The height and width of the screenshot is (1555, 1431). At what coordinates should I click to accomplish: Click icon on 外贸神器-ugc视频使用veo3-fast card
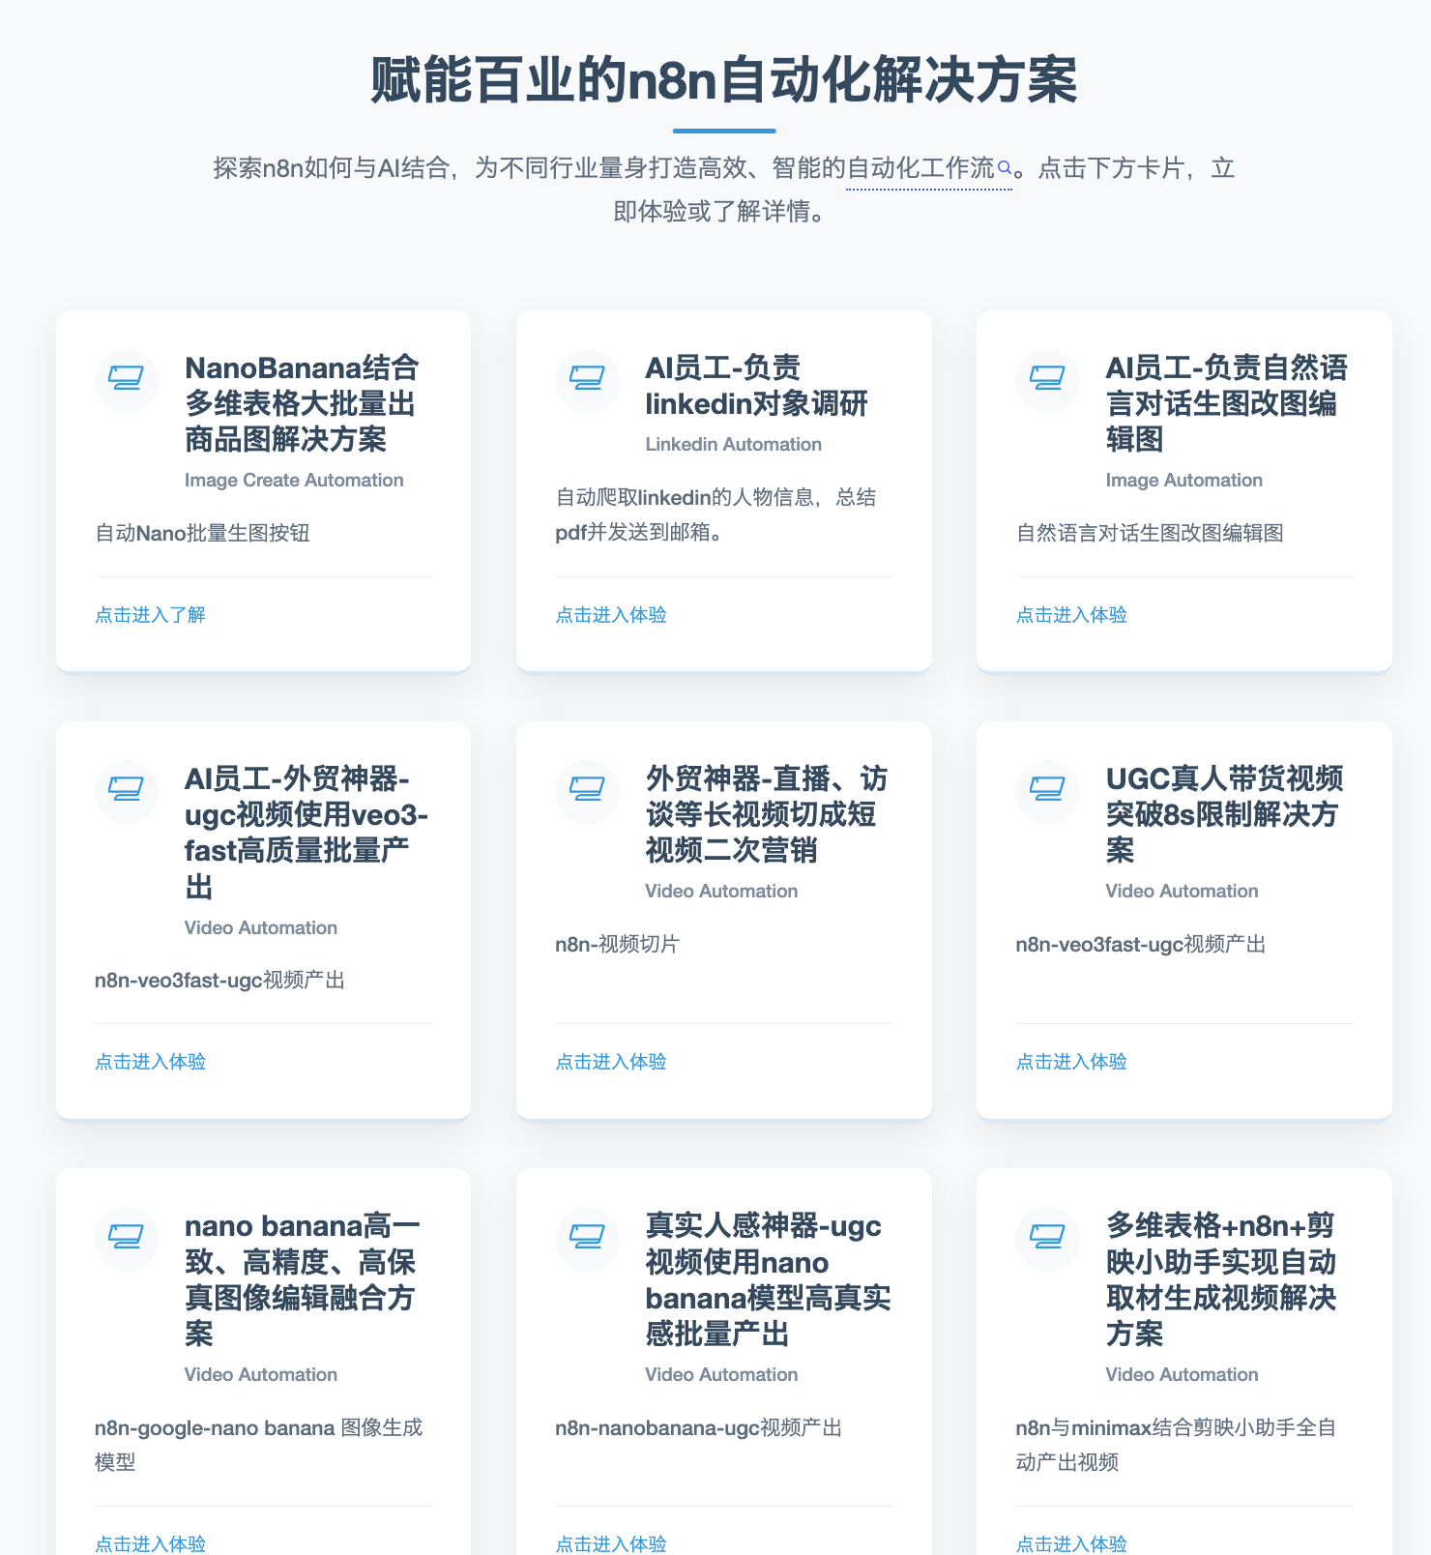tap(126, 791)
